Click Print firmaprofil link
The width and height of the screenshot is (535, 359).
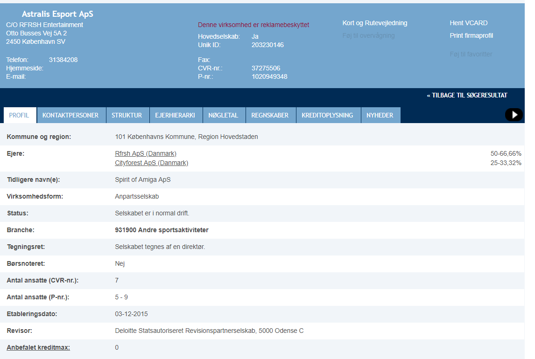(x=471, y=35)
